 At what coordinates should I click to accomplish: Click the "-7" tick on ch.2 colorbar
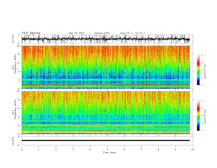[202, 131]
